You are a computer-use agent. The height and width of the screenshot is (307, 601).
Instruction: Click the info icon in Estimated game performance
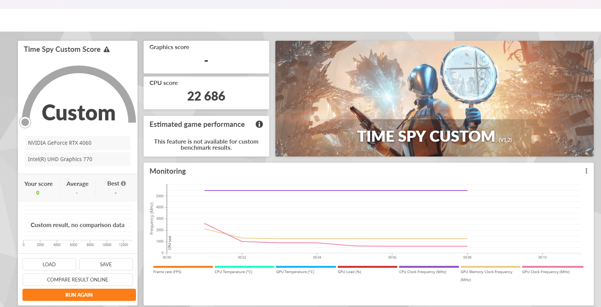coord(259,124)
